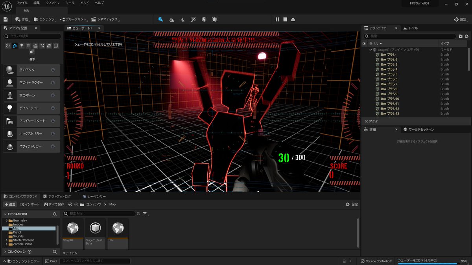Collapse the FPSGAME001 tree root

[x=5, y=214]
